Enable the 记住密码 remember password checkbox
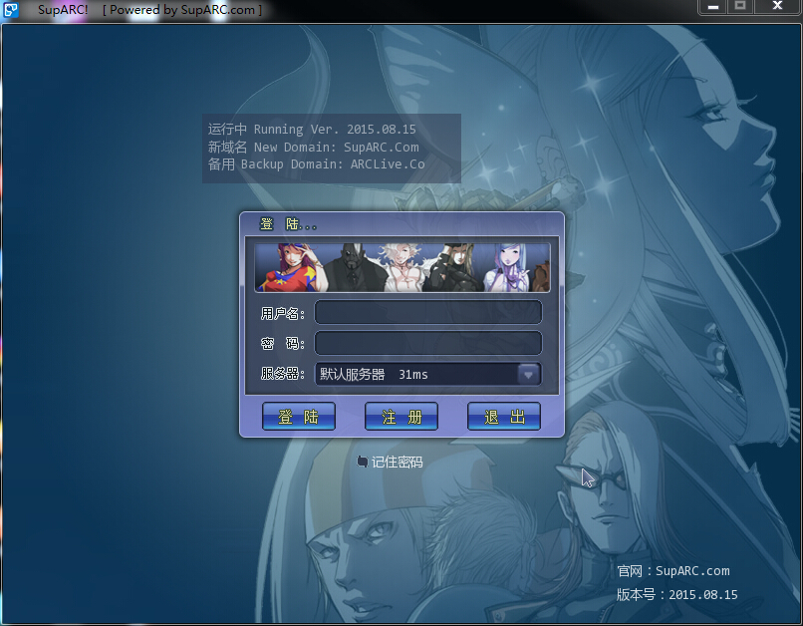The width and height of the screenshot is (803, 626). 363,462
